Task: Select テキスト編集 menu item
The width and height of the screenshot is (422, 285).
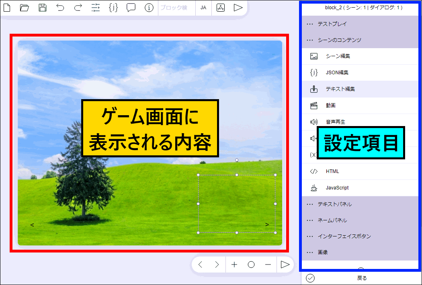Action: [x=340, y=89]
